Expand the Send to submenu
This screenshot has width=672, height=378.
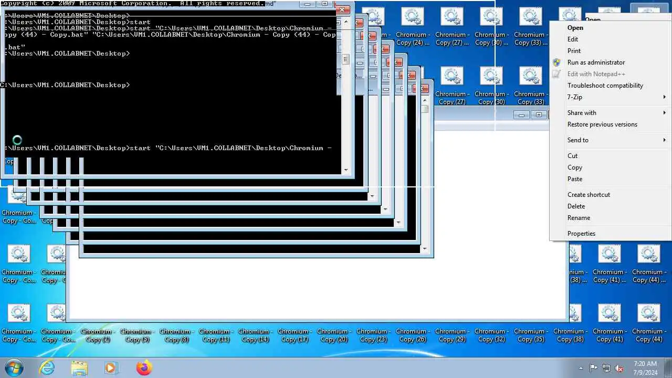point(610,140)
